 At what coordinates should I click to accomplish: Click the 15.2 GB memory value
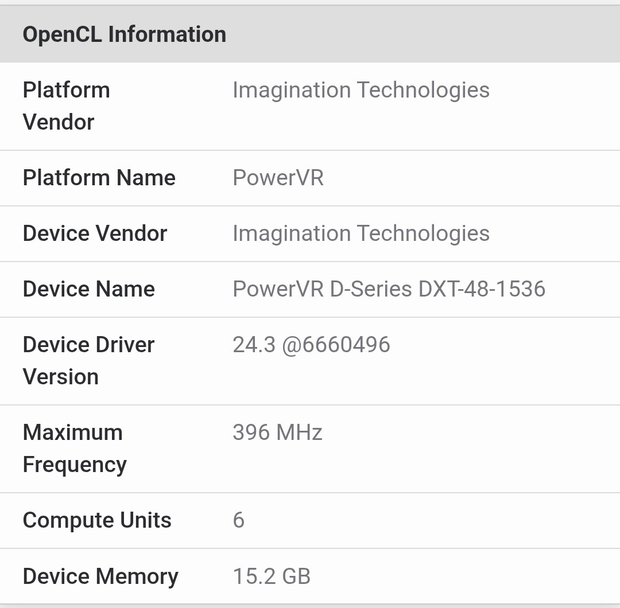272,576
